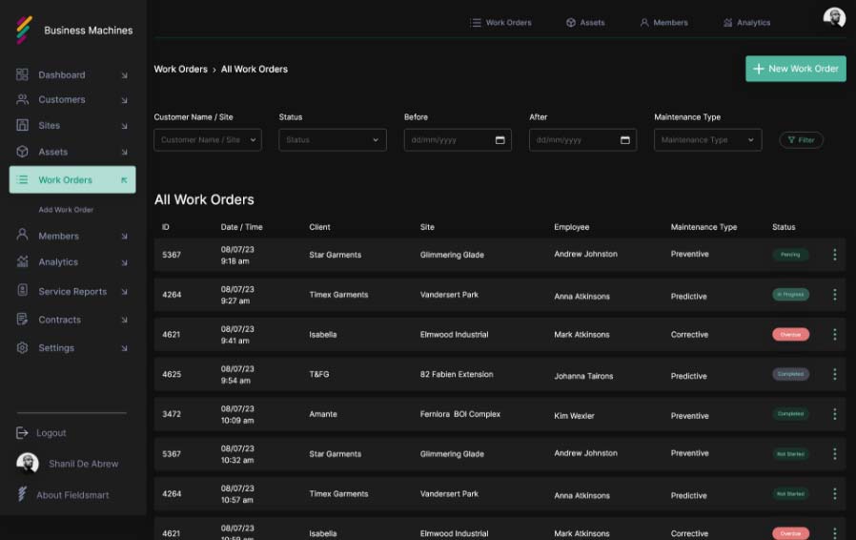Open Analytics from the top navigation

pos(746,22)
